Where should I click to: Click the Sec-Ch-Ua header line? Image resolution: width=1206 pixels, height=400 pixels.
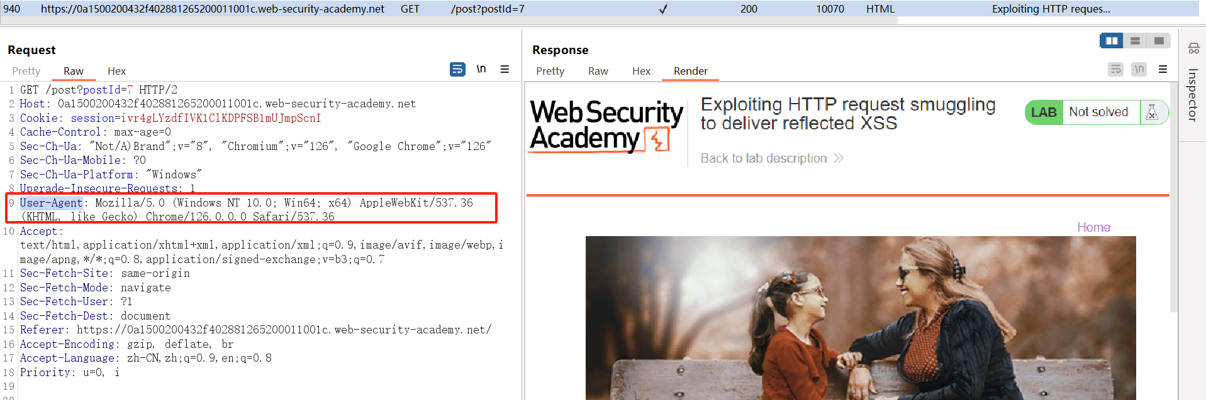[x=255, y=146]
